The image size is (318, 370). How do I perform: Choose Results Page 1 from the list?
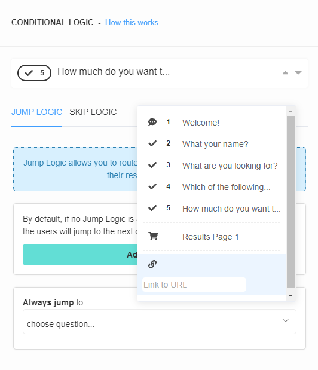click(x=212, y=237)
